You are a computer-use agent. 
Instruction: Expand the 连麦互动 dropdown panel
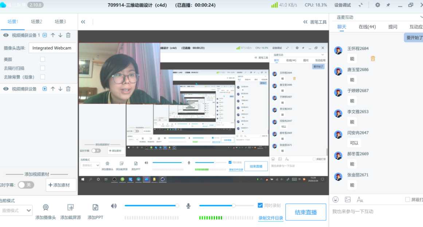point(421,17)
